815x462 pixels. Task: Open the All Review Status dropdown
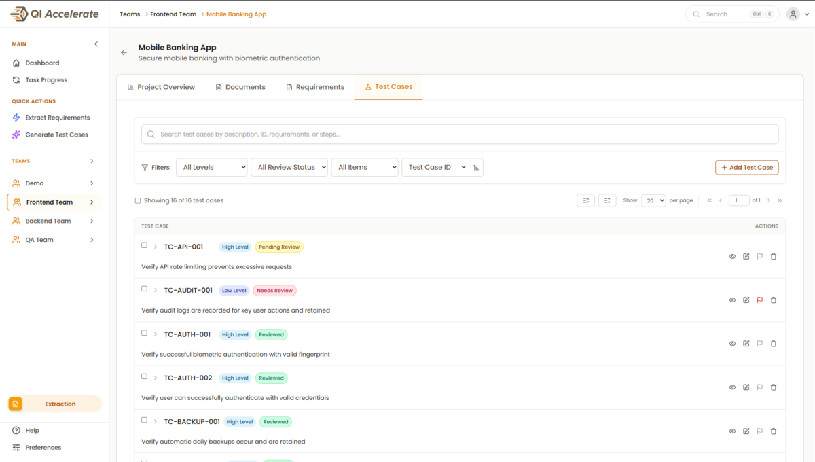coord(289,167)
